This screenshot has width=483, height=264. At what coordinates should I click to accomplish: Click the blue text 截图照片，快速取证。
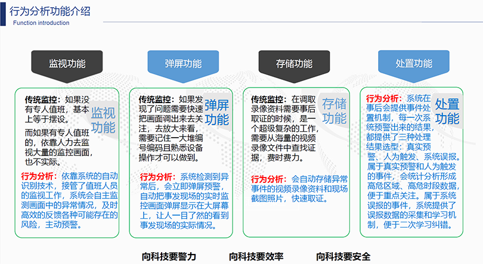point(290,198)
